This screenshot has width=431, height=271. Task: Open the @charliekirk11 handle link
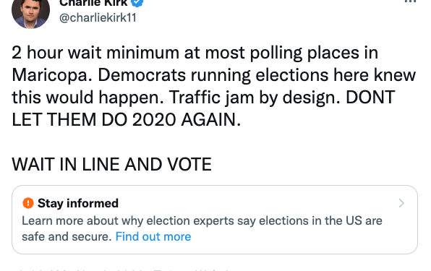click(x=98, y=18)
